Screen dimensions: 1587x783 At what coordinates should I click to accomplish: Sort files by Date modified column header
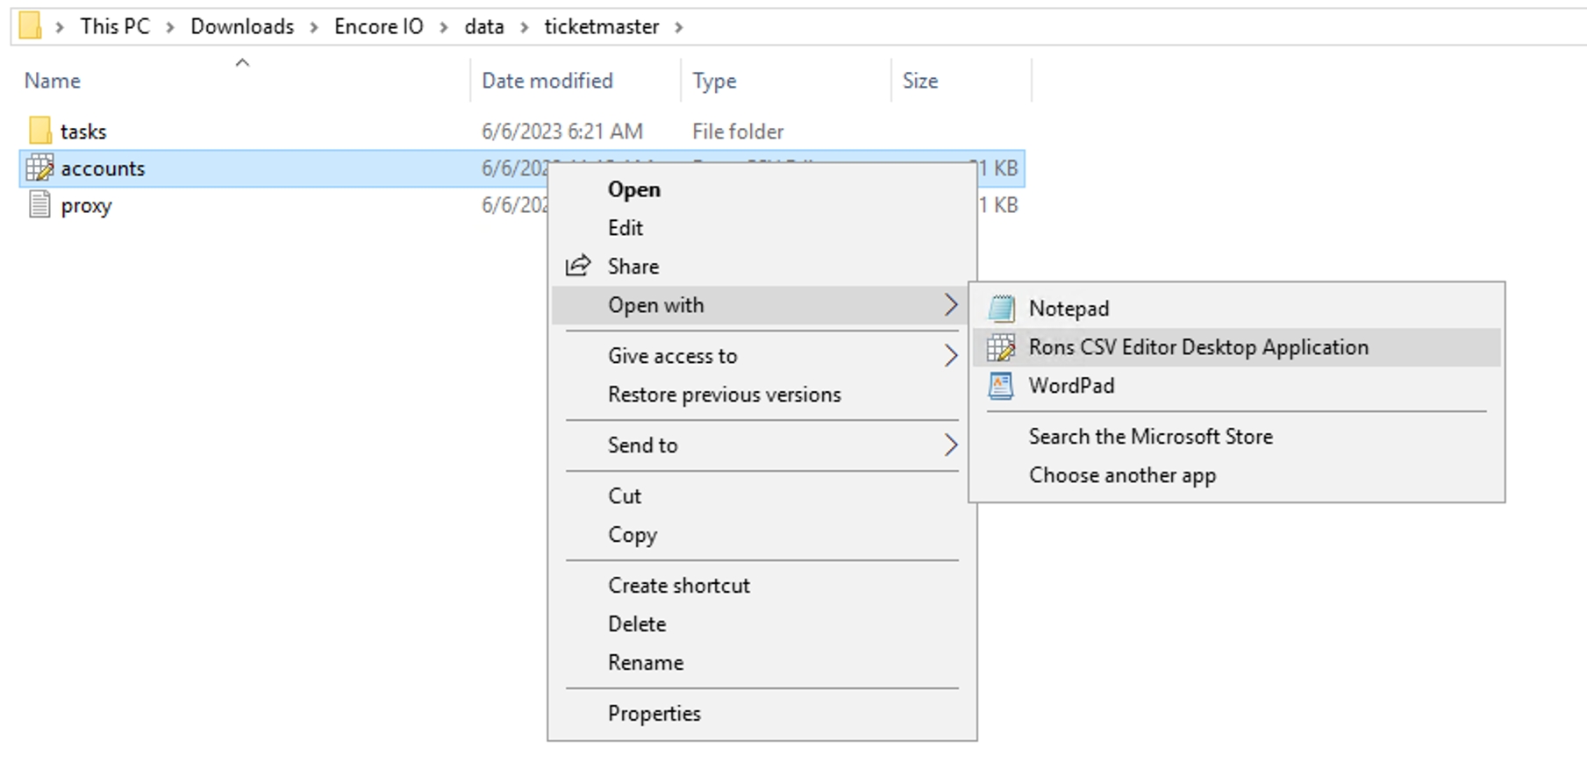pyautogui.click(x=547, y=81)
